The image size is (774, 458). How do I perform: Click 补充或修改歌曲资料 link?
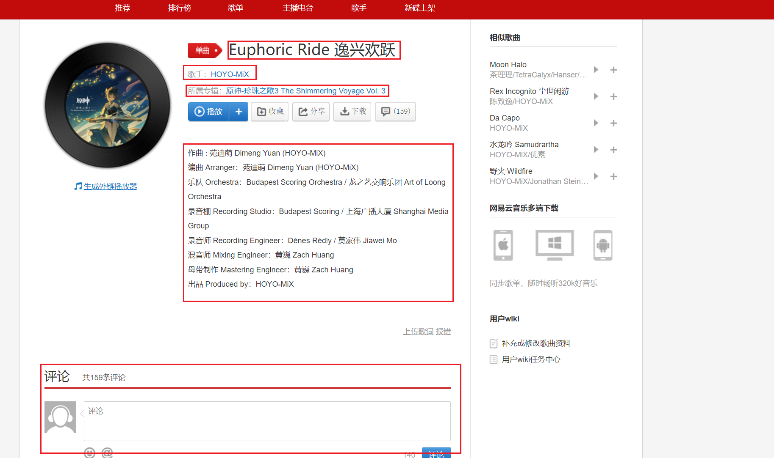coord(536,343)
